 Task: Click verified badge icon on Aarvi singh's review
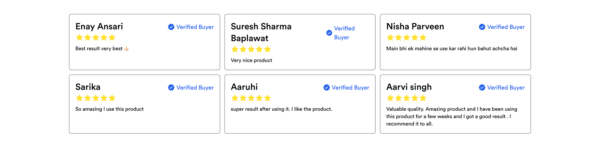tap(482, 88)
